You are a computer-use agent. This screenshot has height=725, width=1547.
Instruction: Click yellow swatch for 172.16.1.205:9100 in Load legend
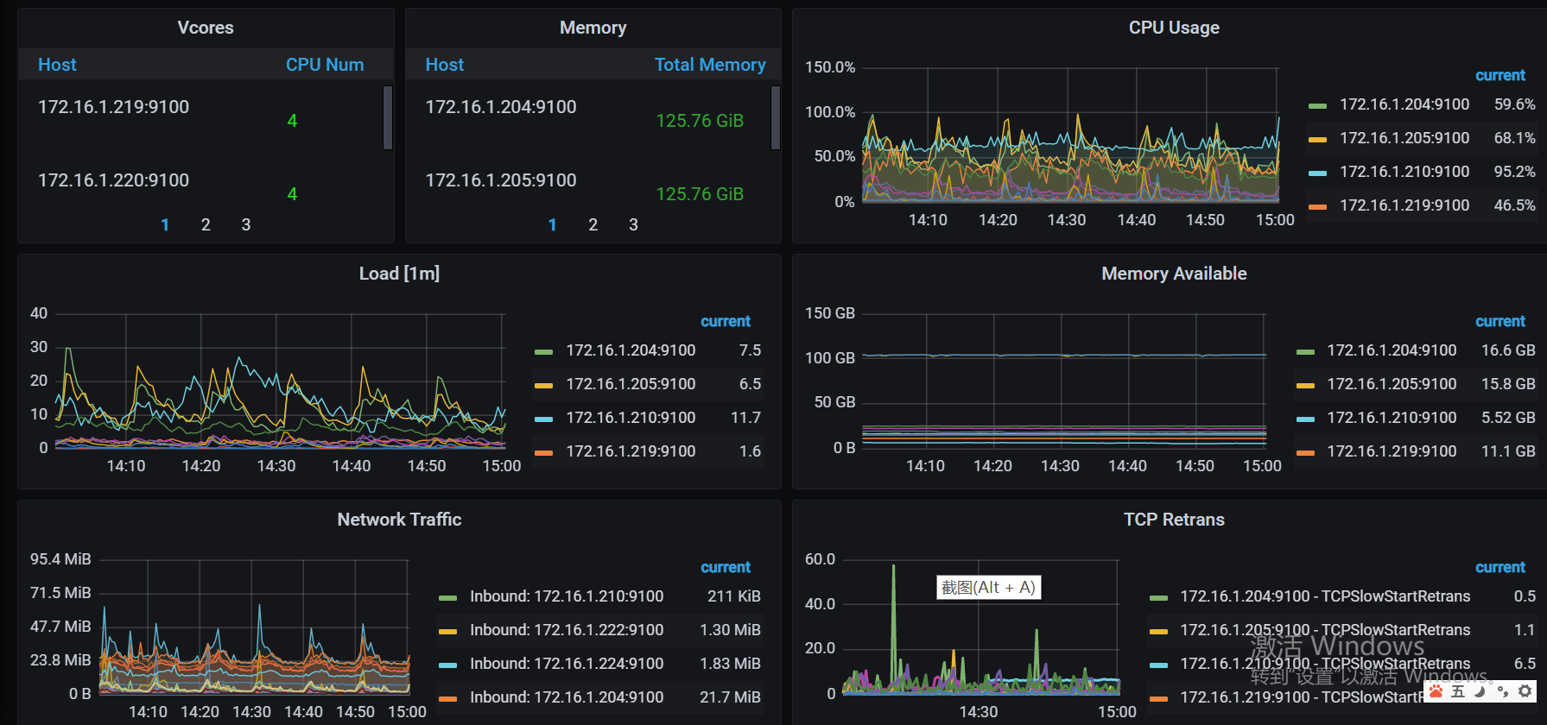(x=543, y=385)
